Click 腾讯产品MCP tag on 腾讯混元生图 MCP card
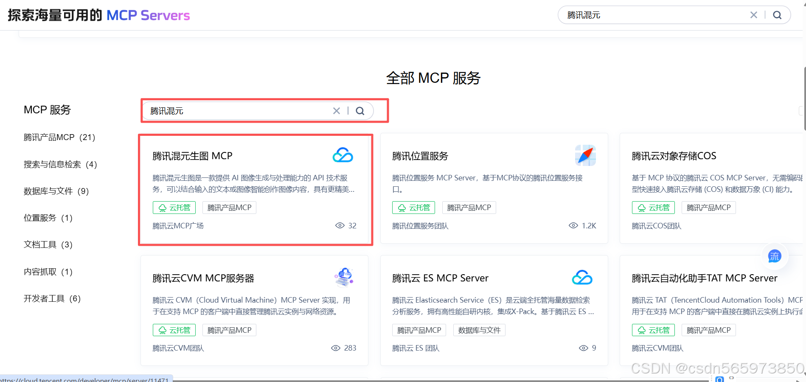 (229, 208)
